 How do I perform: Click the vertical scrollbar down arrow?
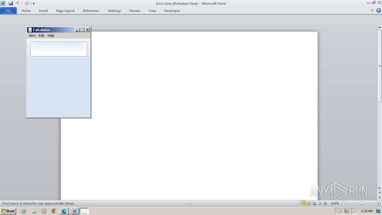379,188
